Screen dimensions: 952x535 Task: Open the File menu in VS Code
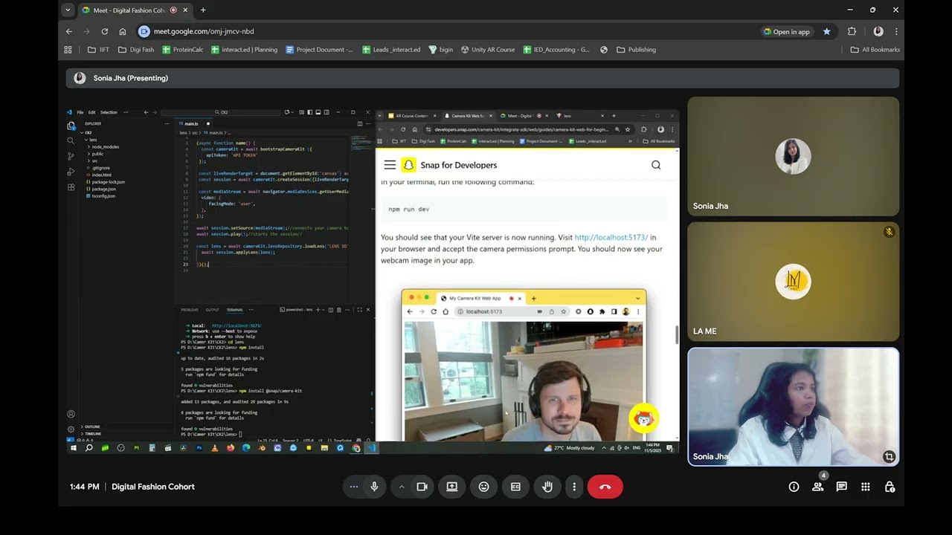pyautogui.click(x=80, y=112)
